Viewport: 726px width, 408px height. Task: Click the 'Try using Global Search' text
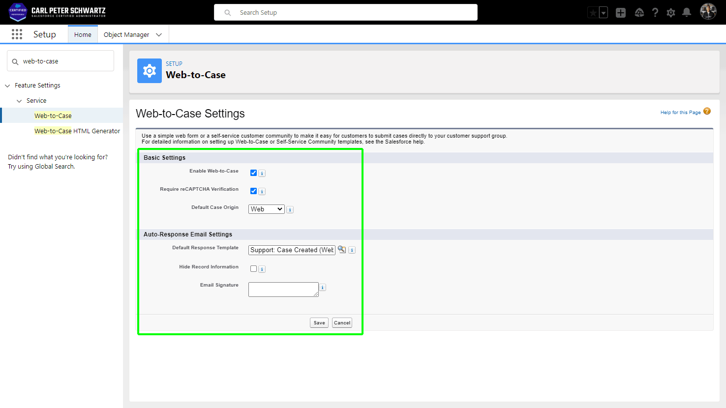tap(41, 167)
